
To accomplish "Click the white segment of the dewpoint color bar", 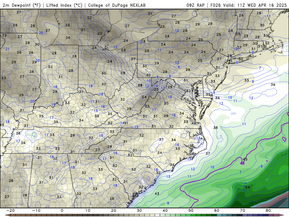I will coord(158,215).
